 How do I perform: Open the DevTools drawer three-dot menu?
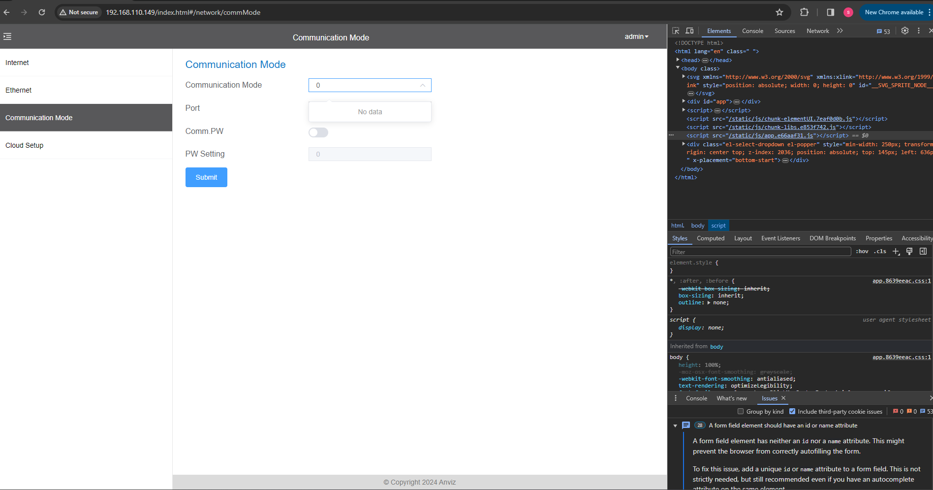[676, 398]
